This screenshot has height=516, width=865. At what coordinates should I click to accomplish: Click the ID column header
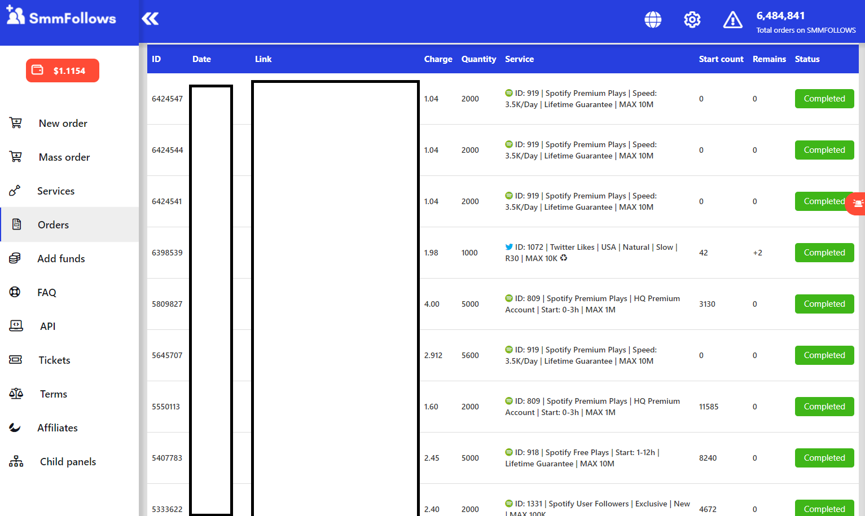click(156, 59)
